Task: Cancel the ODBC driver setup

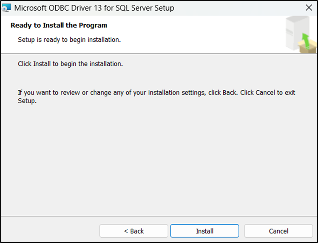Action: coord(278,231)
